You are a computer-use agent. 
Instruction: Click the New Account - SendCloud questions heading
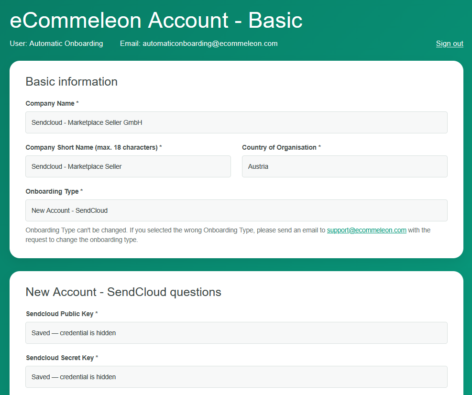click(123, 292)
